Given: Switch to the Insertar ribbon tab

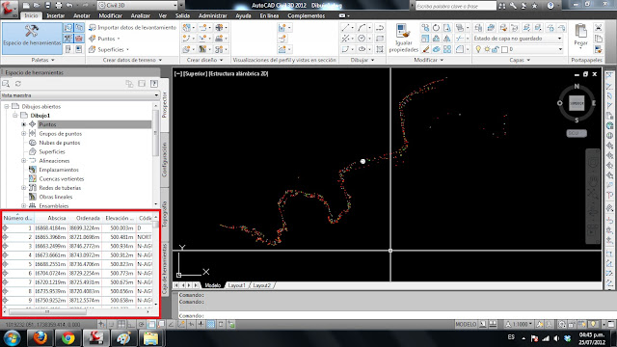Looking at the screenshot, I should [56, 15].
